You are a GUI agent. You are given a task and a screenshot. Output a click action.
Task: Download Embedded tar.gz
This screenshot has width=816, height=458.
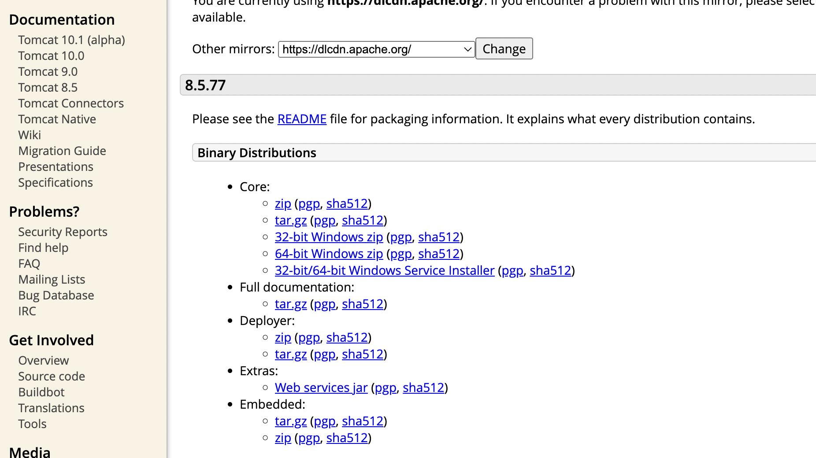tap(291, 421)
